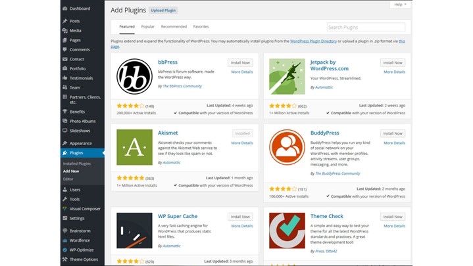Image resolution: width=473 pixels, height=266 pixels.
Task: Click the WP Super Cache thumbnail
Action: (135, 231)
